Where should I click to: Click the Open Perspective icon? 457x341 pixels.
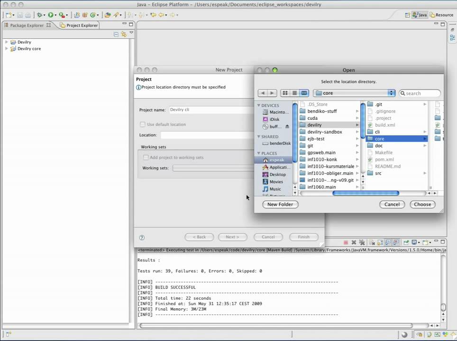(x=407, y=15)
